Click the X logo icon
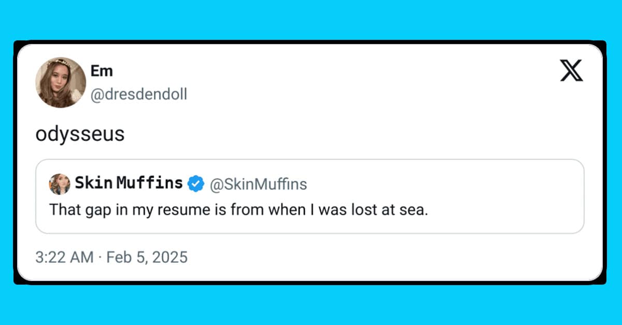This screenshot has height=325, width=622. pos(571,70)
